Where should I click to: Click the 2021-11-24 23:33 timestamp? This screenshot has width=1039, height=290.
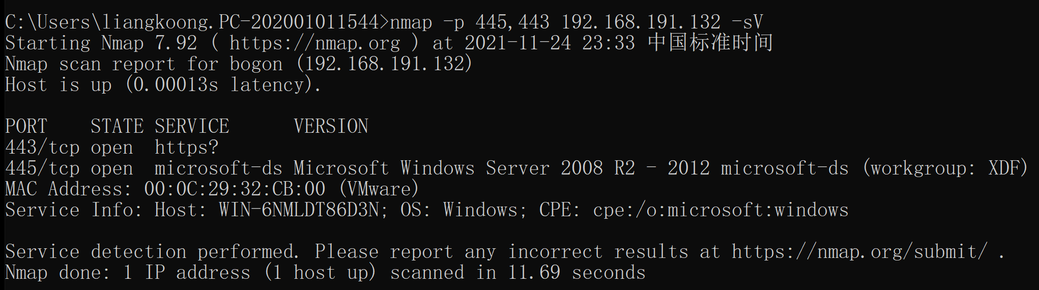pyautogui.click(x=550, y=43)
